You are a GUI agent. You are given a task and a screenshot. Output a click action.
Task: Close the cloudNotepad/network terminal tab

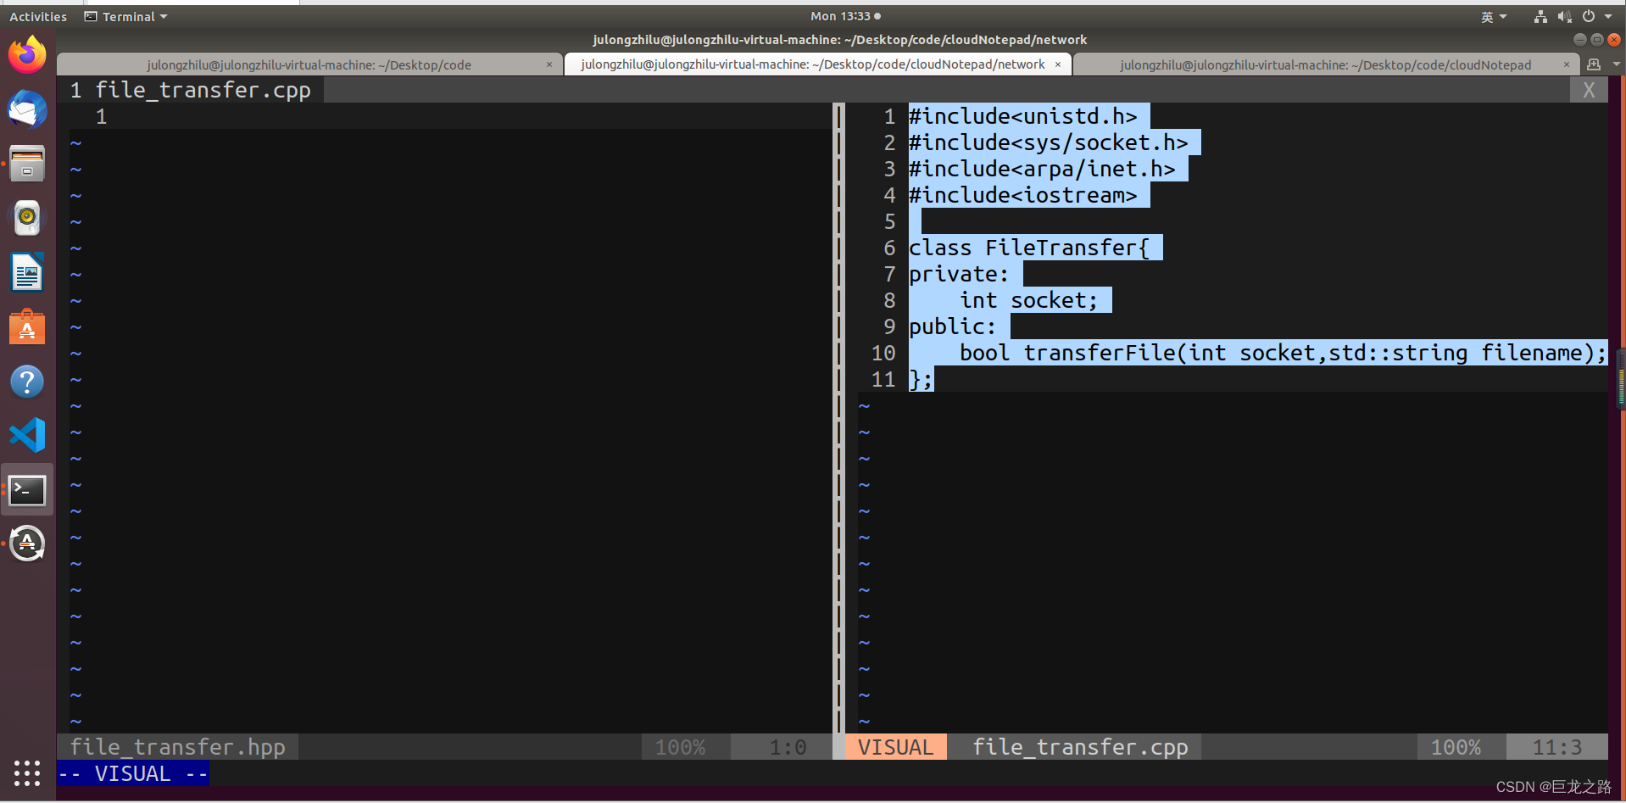(x=1058, y=64)
